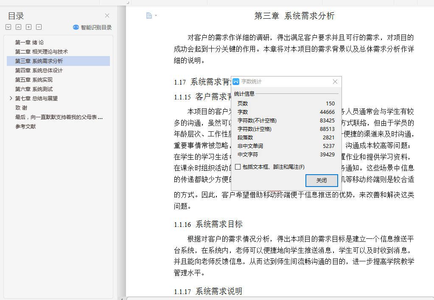Image resolution: width=434 pixels, height=300 pixels.
Task: Click the 目录 pane title
Action: [x=16, y=16]
